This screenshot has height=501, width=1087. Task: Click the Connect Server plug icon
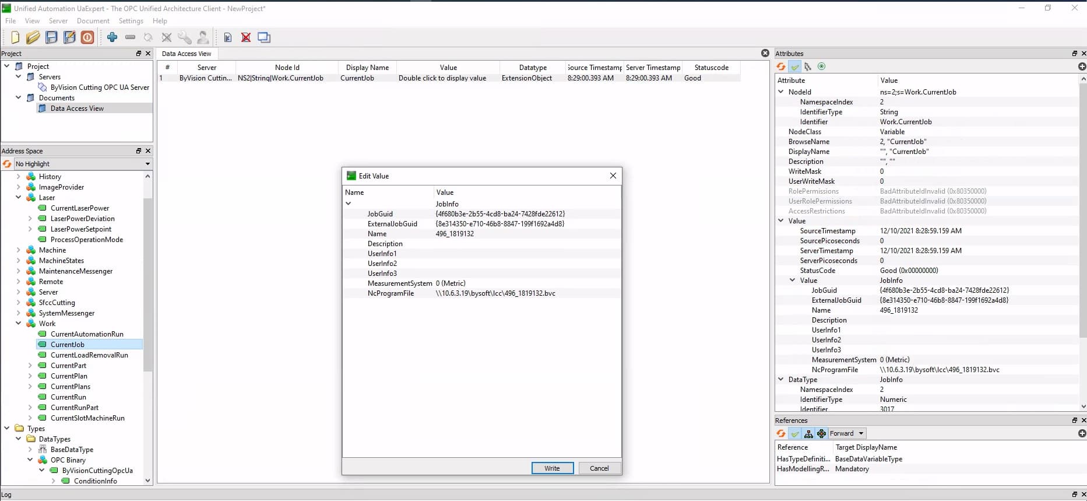[x=148, y=37]
